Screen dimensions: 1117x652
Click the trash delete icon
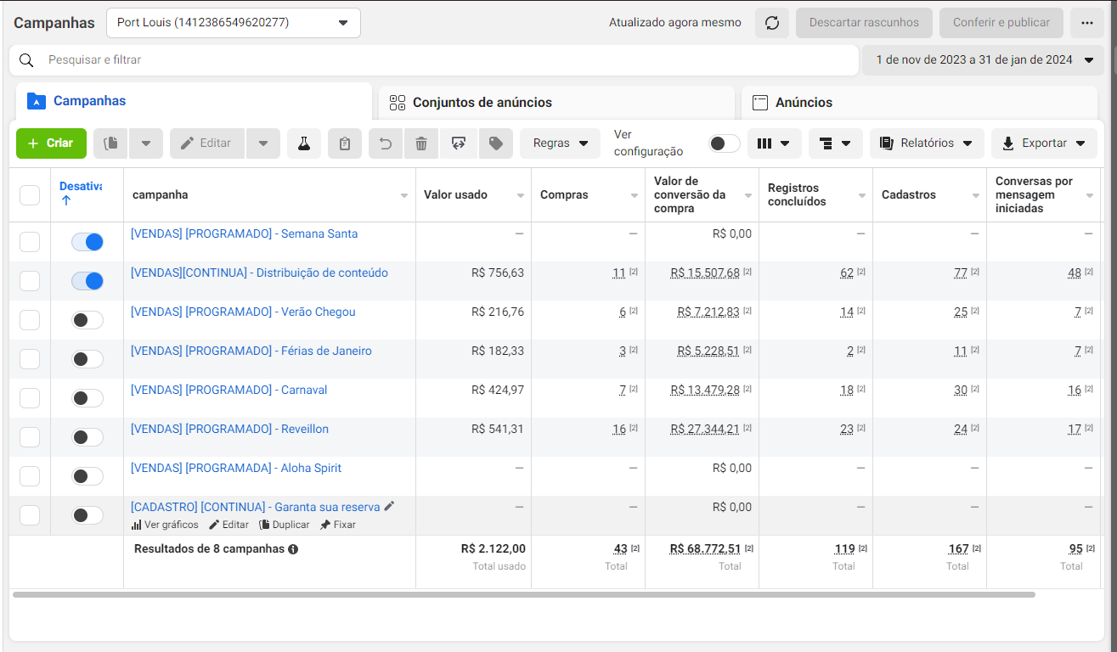tap(421, 143)
